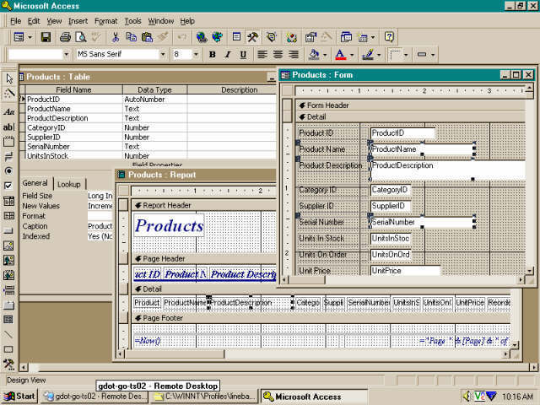This screenshot has width=540, height=405.
Task: Switch to the Lookup tab
Action: [x=69, y=184]
